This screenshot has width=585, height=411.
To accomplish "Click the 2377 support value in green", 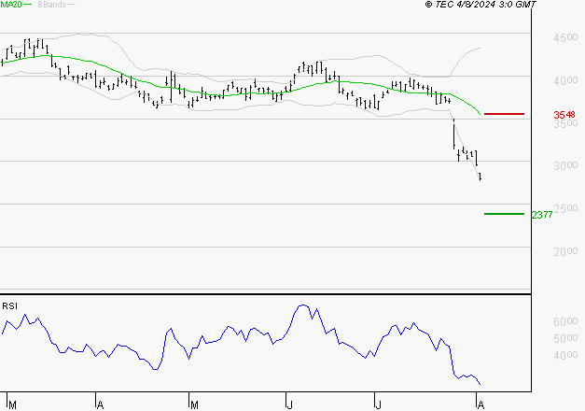I will tap(542, 215).
